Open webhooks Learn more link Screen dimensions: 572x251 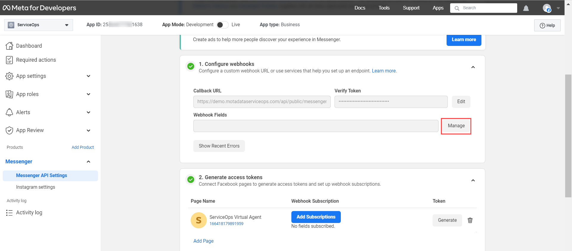[x=384, y=71]
